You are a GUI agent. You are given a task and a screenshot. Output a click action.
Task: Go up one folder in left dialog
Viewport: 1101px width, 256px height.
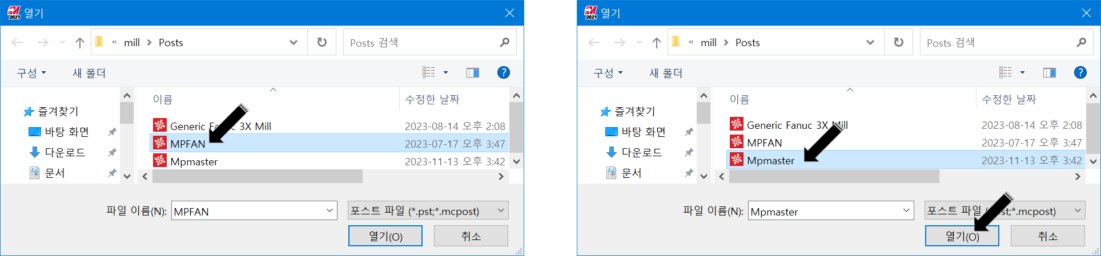[x=80, y=43]
